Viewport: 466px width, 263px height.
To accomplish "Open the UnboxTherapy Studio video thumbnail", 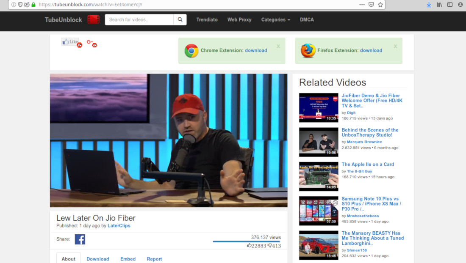I will pyautogui.click(x=319, y=142).
